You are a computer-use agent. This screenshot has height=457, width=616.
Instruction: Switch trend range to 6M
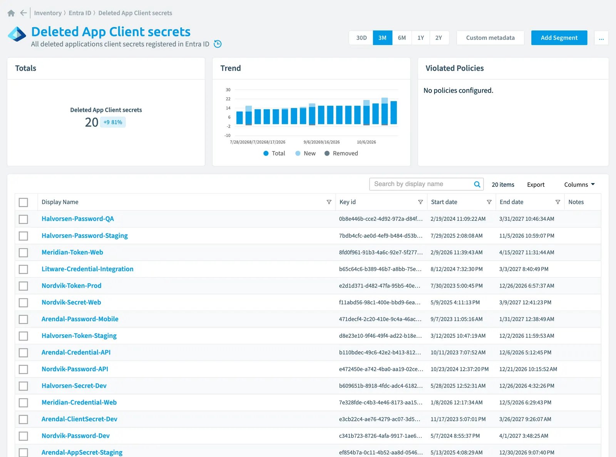[402, 38]
